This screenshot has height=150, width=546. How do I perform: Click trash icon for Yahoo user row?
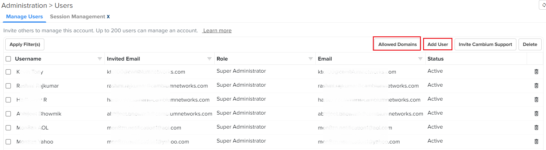tap(536, 142)
